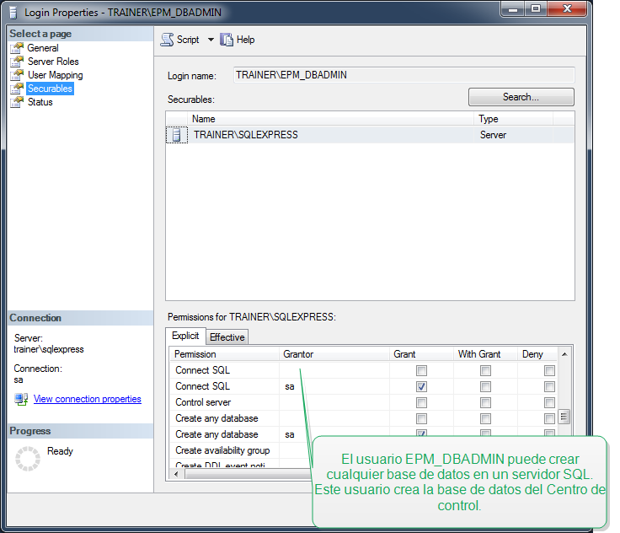This screenshot has height=533, width=620.
Task: Open the Status page icon
Action: 17,102
